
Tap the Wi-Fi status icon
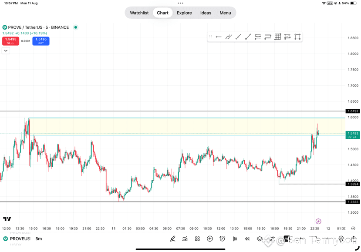point(324,3)
